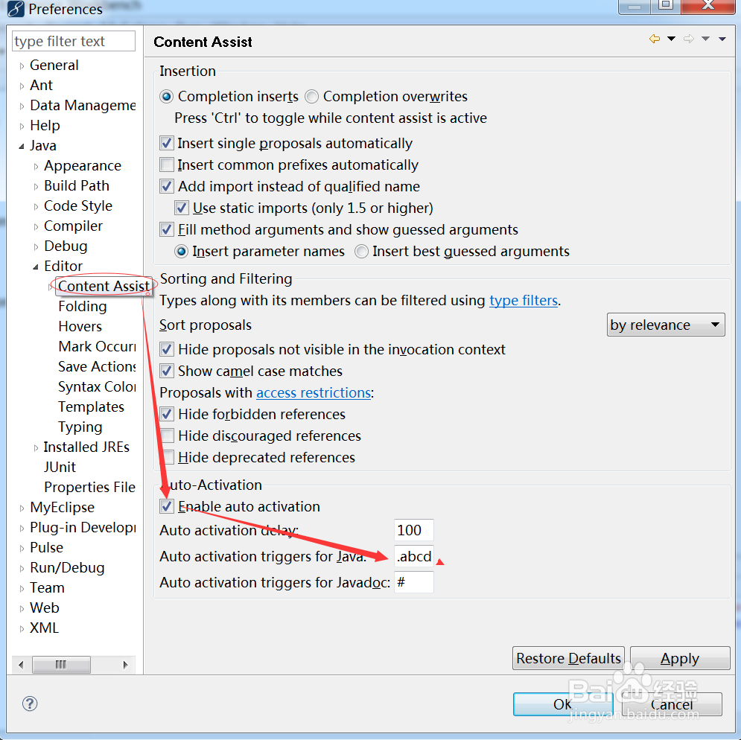Click the right scroll arrow in tree panel
The height and width of the screenshot is (740, 741).
125,665
